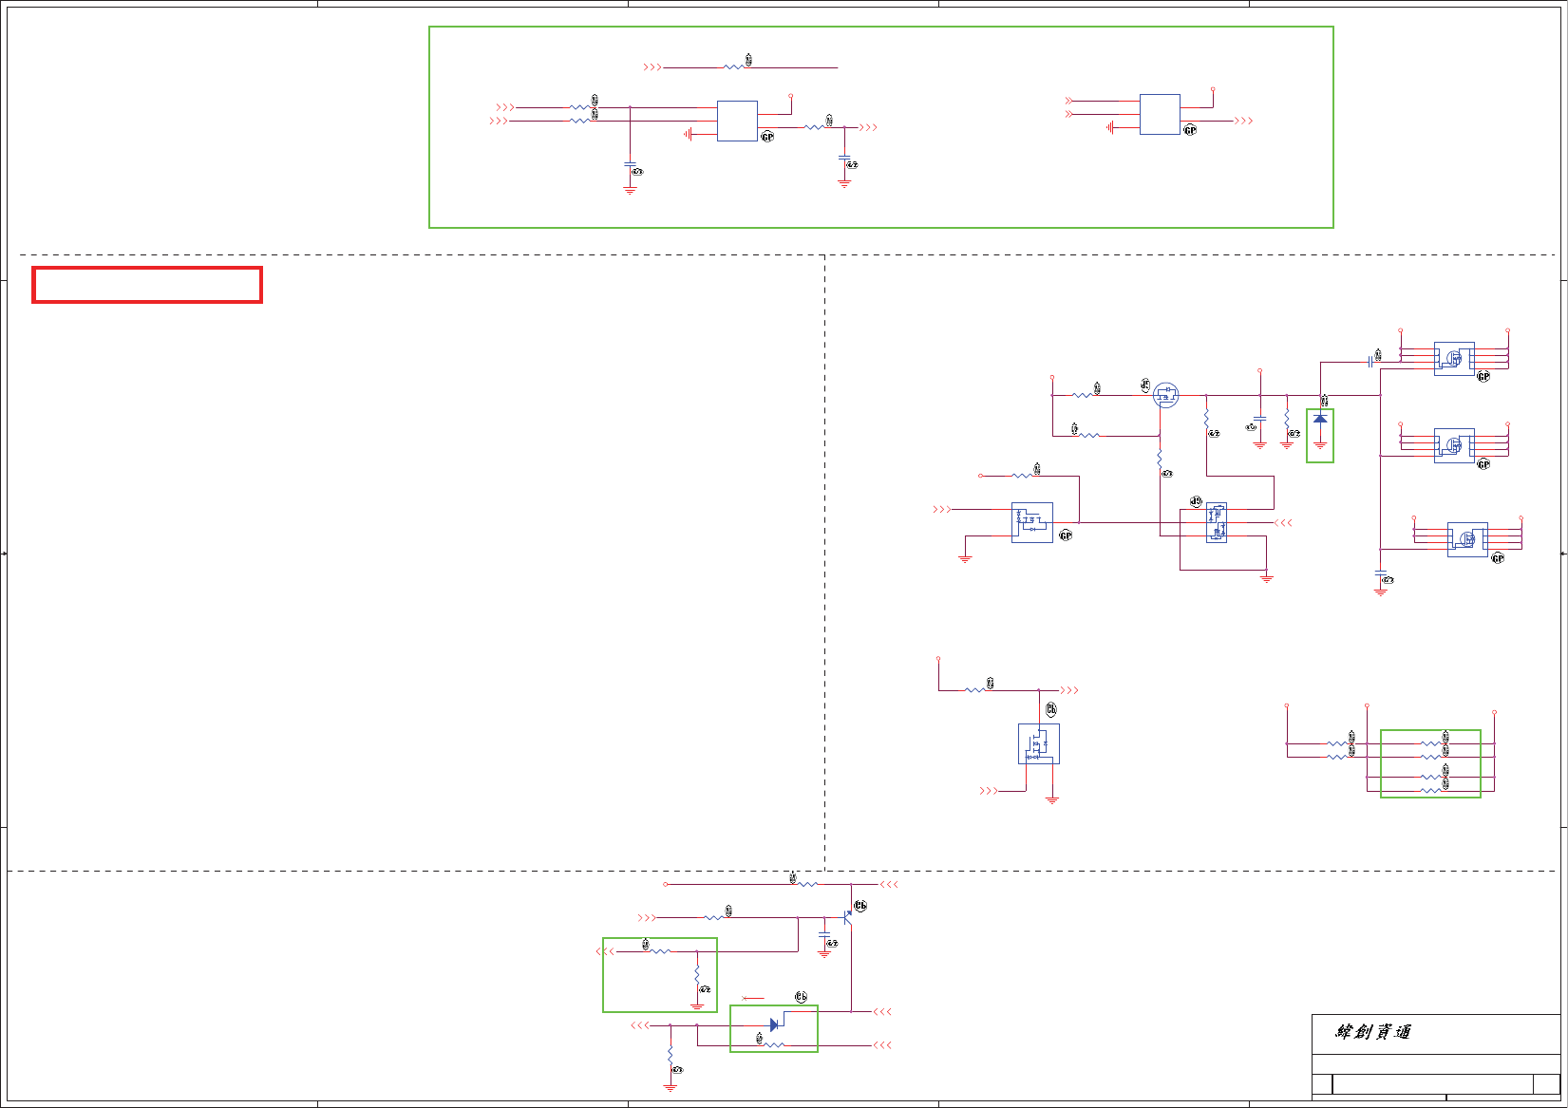Click the capacitor next to the BJT transistor

pyautogui.click(x=823, y=937)
